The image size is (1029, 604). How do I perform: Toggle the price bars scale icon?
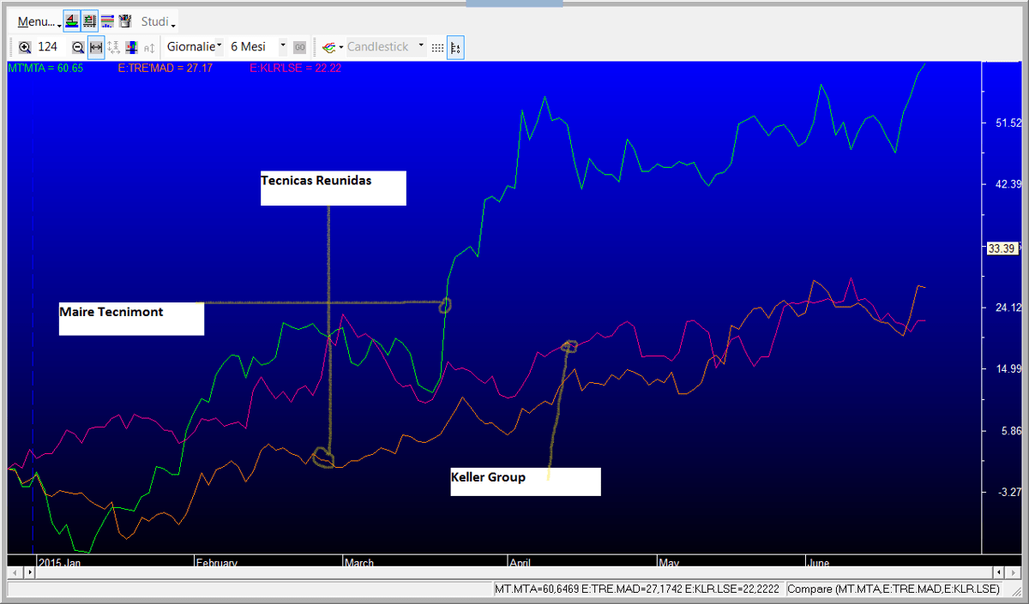pos(455,47)
